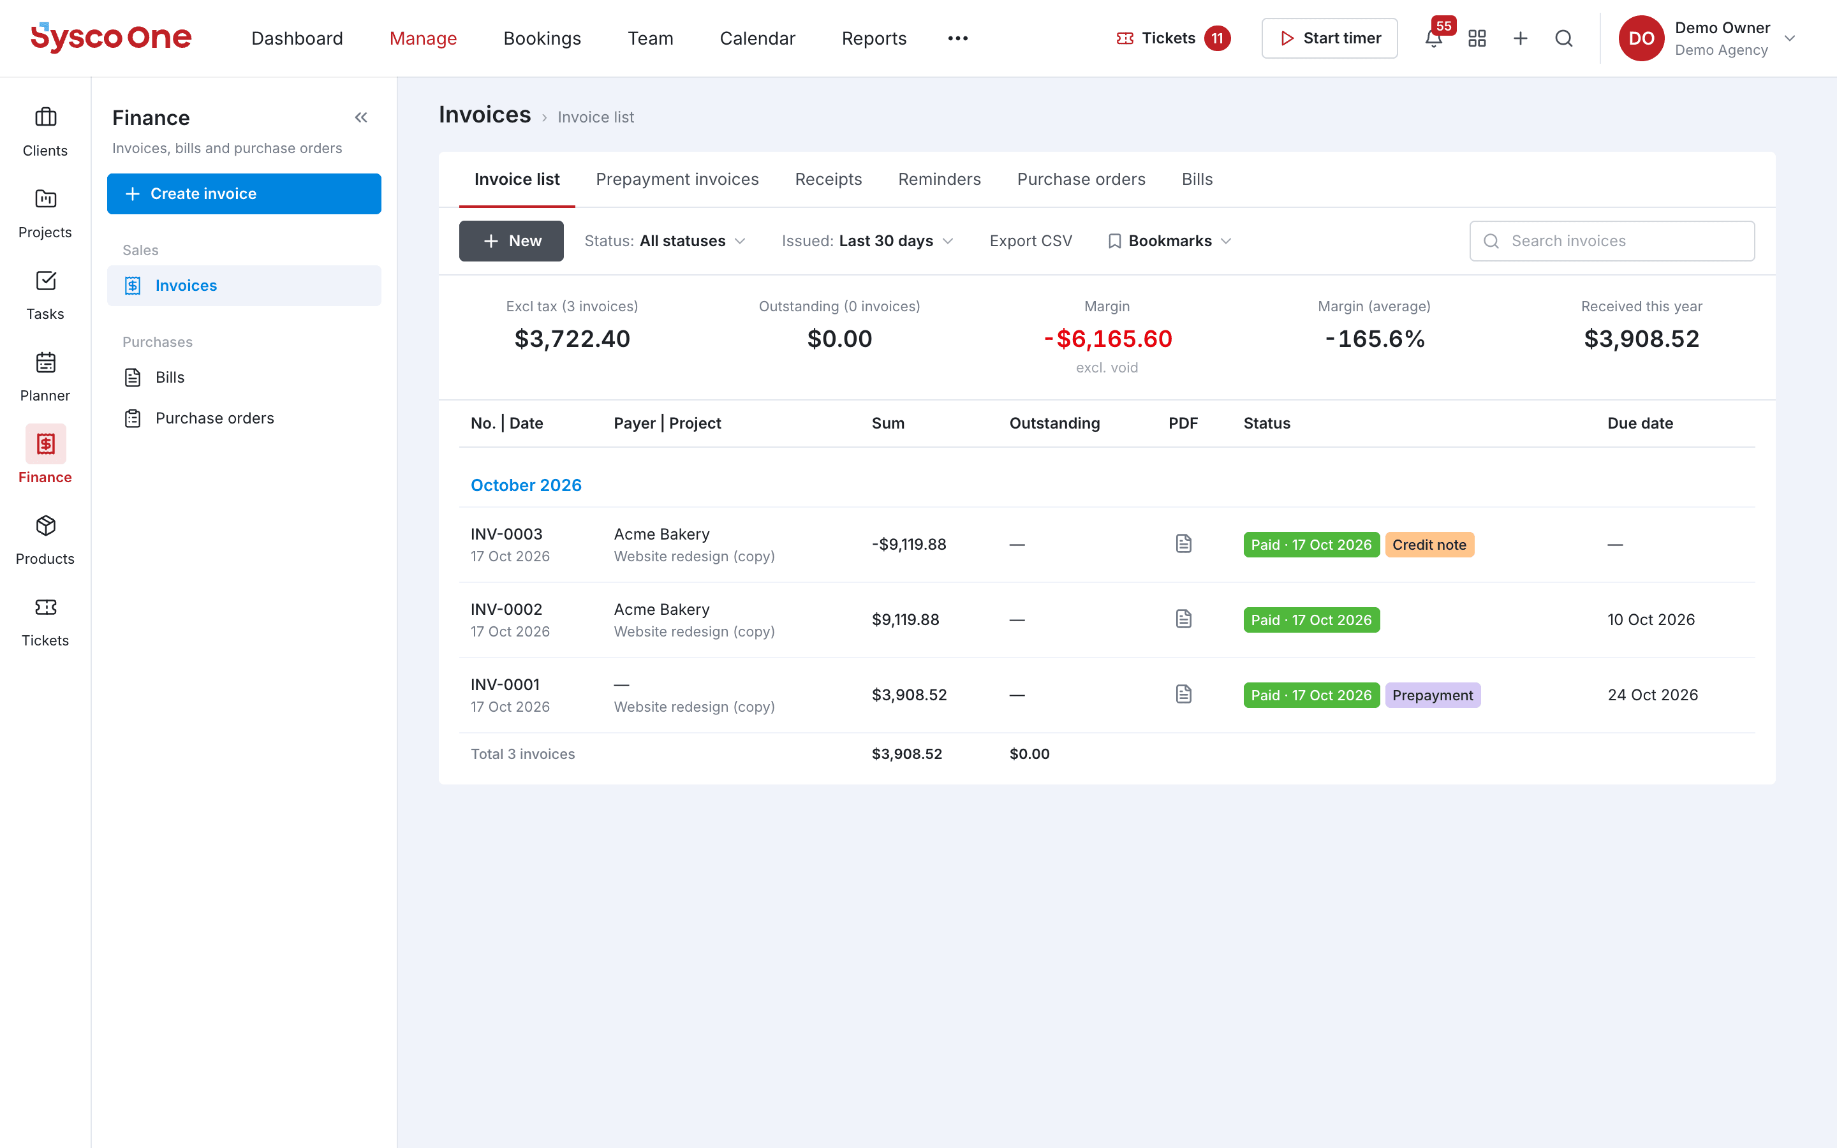Go to Bookings in top navigation
Viewport: 1837px width, 1148px height.
[x=542, y=38]
